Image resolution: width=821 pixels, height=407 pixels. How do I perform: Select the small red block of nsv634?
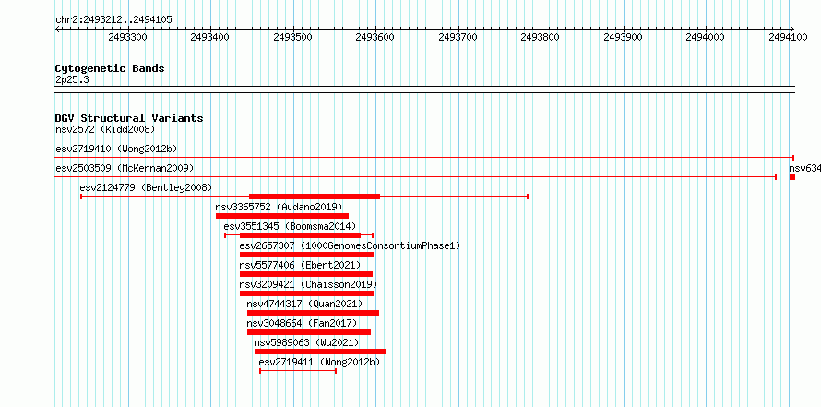pyautogui.click(x=792, y=177)
